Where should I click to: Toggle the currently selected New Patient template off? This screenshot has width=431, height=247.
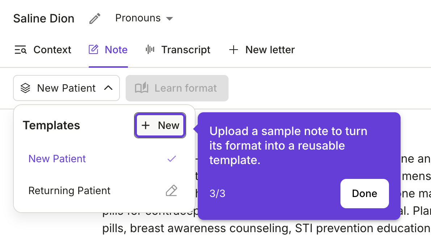tap(57, 159)
